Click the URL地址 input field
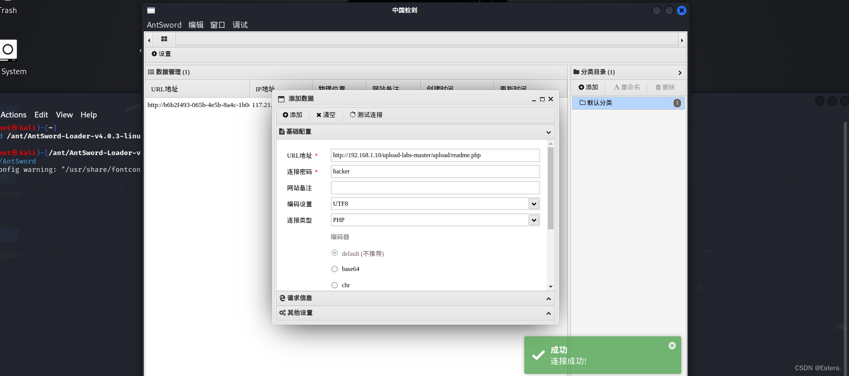Image resolution: width=849 pixels, height=376 pixels. point(435,155)
